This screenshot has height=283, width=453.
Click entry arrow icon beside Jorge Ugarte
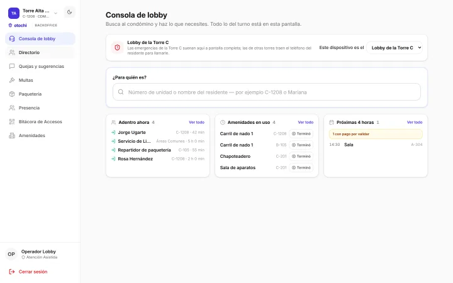tap(113, 133)
